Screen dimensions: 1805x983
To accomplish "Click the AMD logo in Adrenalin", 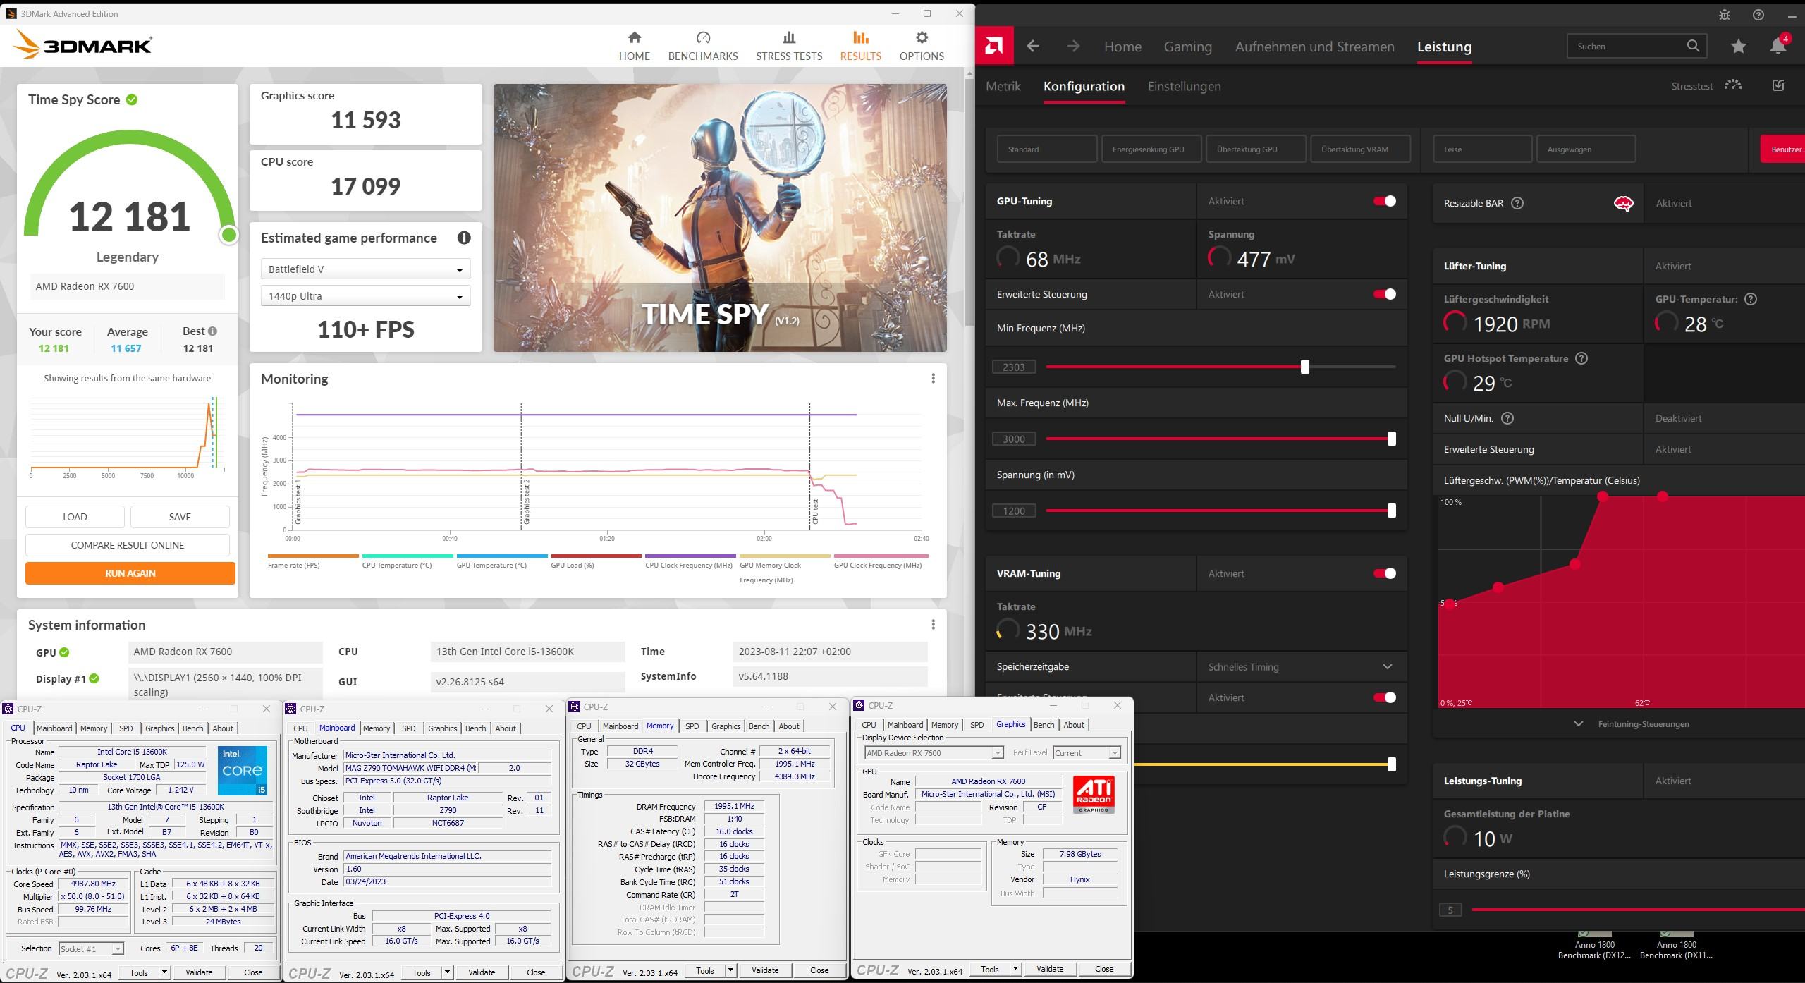I will 994,47.
